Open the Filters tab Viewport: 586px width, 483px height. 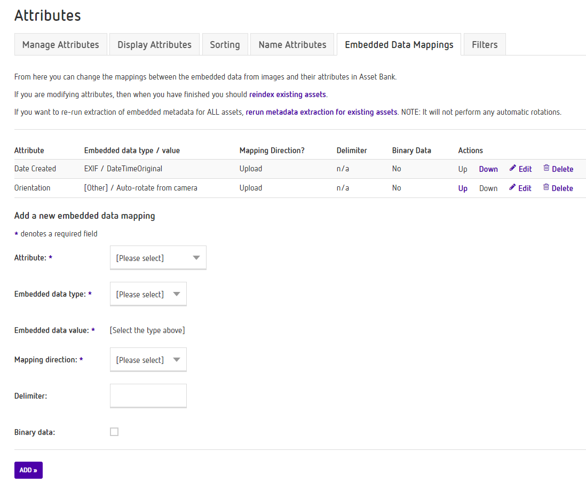pos(484,45)
